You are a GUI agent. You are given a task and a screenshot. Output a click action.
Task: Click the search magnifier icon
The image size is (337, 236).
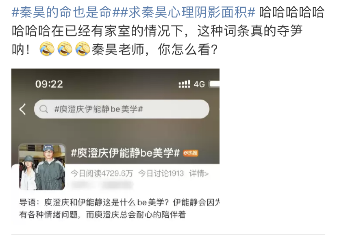[x=43, y=109]
